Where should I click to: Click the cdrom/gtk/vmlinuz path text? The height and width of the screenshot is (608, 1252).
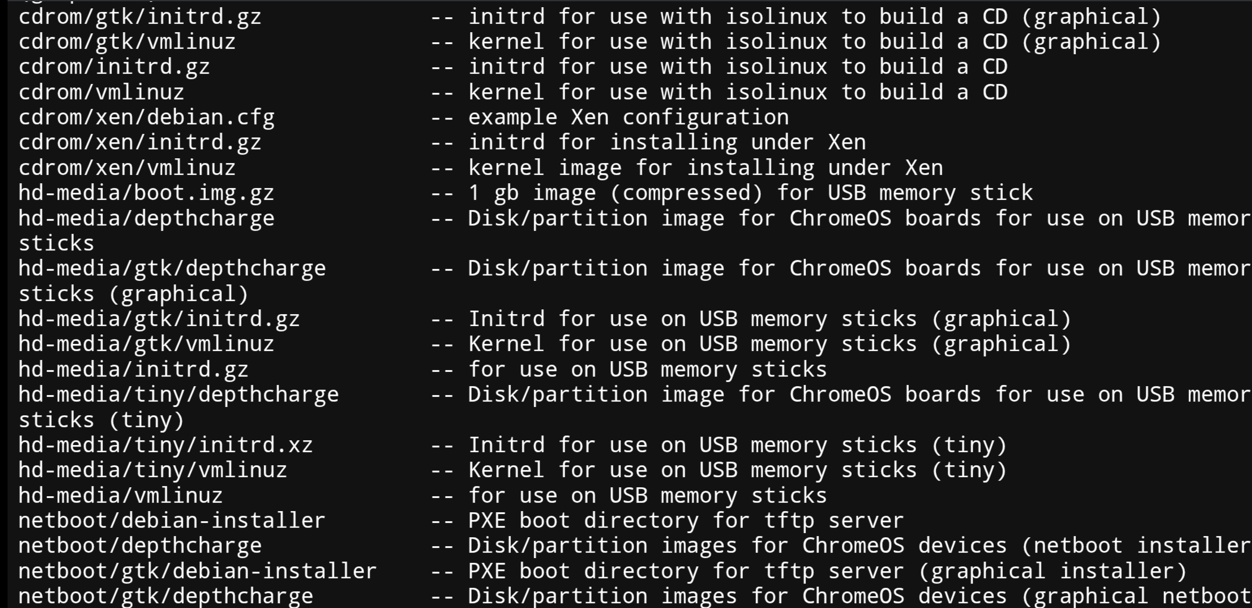click(x=127, y=42)
